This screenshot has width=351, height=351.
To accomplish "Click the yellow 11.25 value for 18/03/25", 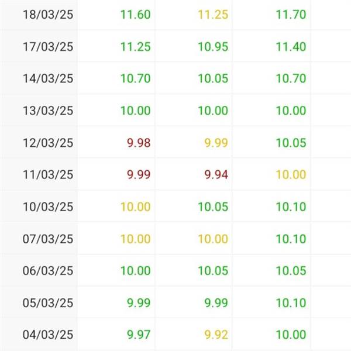I will pyautogui.click(x=213, y=15).
